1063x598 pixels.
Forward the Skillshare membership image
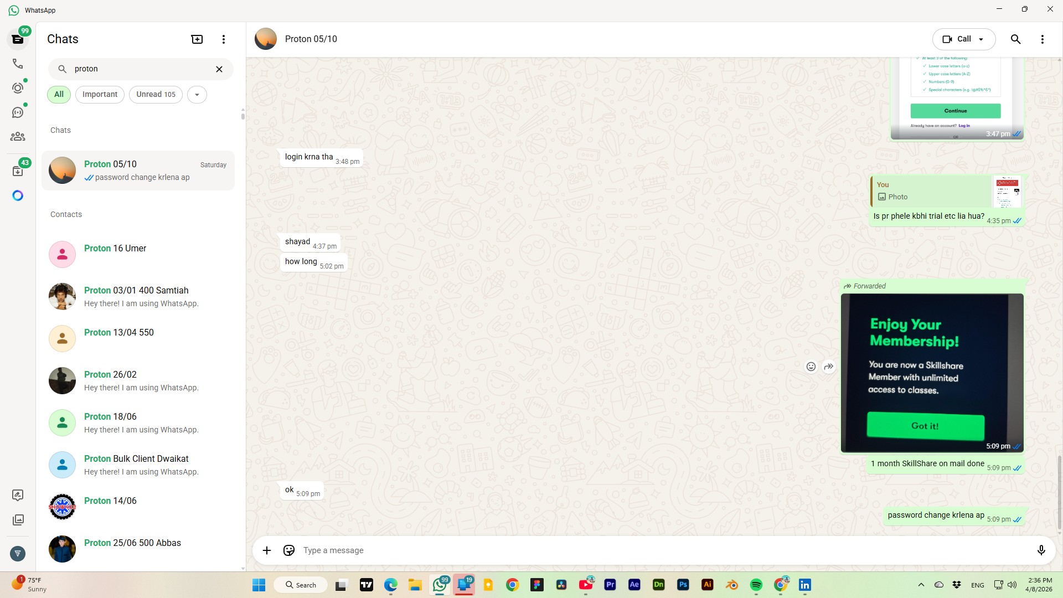[829, 367]
